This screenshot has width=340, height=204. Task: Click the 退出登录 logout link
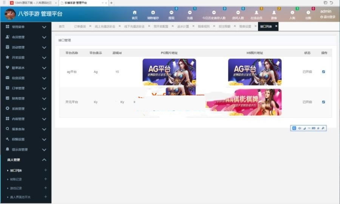point(328,17)
